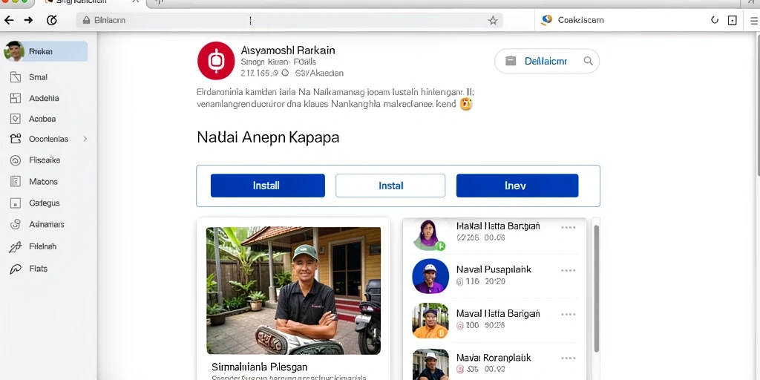Click the scrollbar of the contacts list
The image size is (760, 380).
coord(596,289)
